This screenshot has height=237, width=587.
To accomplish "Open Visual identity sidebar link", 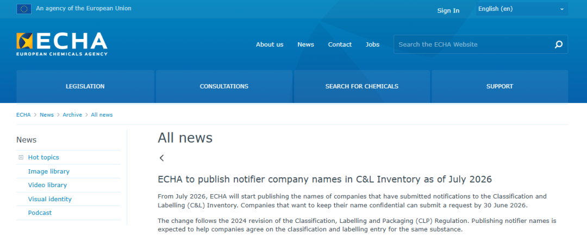I will click(x=50, y=199).
